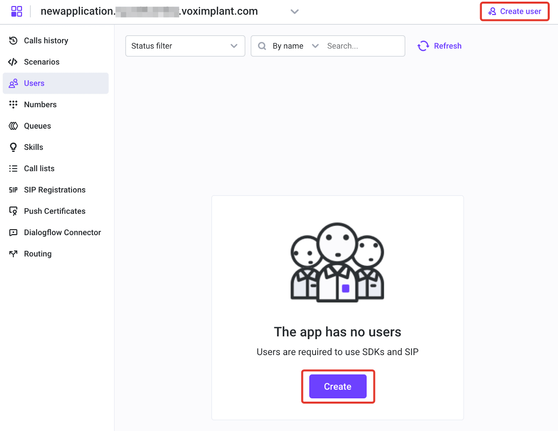Click the Refresh icon

click(x=423, y=46)
